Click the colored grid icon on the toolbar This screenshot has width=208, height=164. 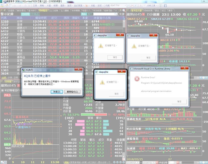2,5
